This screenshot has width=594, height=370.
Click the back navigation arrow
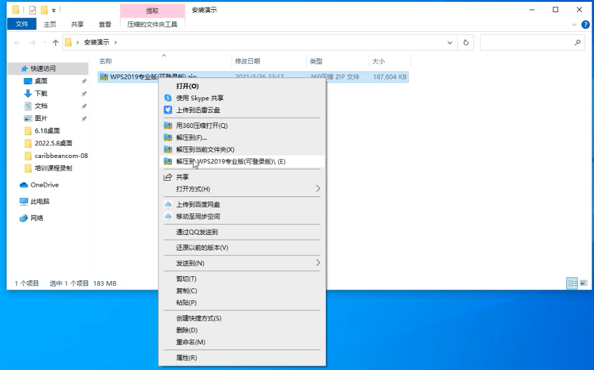[16, 42]
